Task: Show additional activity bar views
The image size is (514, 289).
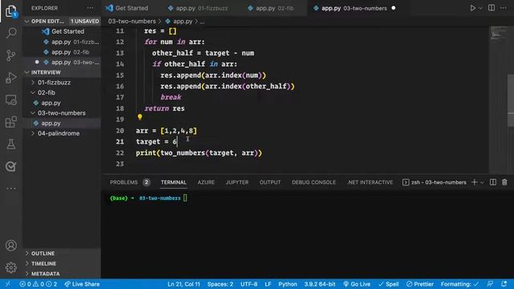Action: click(11, 189)
